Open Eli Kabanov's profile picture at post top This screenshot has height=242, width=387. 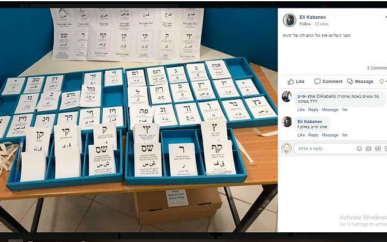(x=289, y=20)
